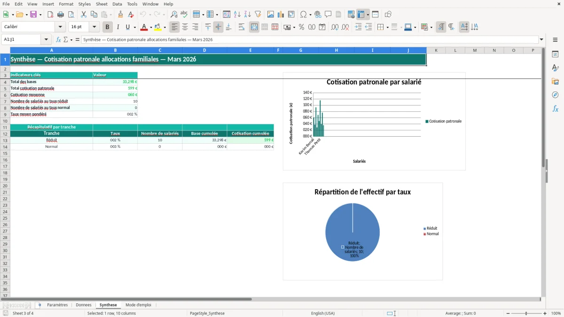Toggle Align Right

(196, 27)
